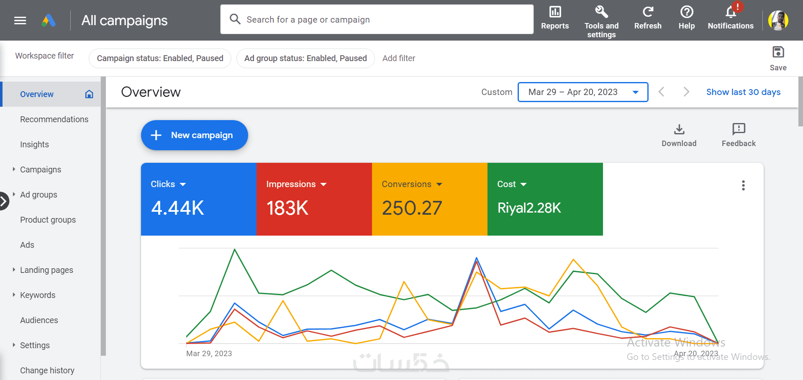The height and width of the screenshot is (380, 803).
Task: Open the scorecard three-dot options menu
Action: click(743, 185)
